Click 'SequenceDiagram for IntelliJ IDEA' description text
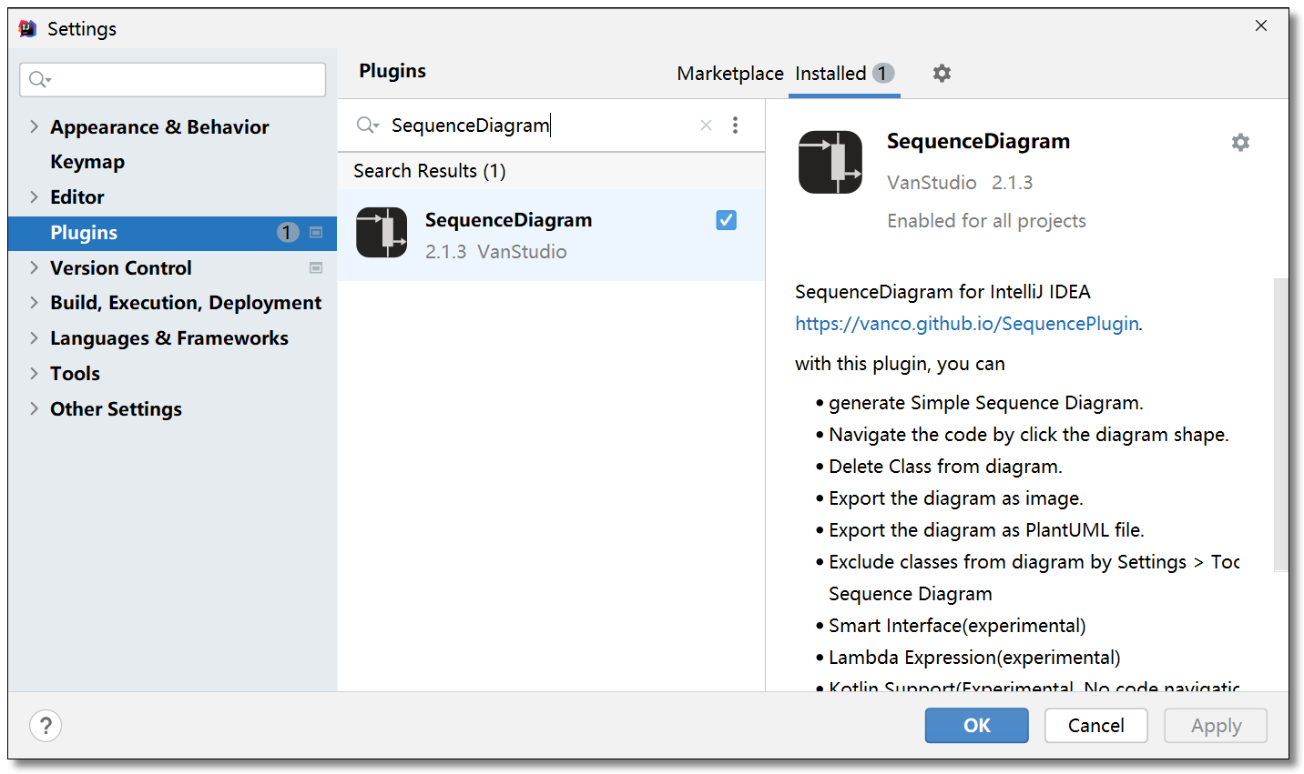Viewport: 1304px width, 774px height. 942,292
